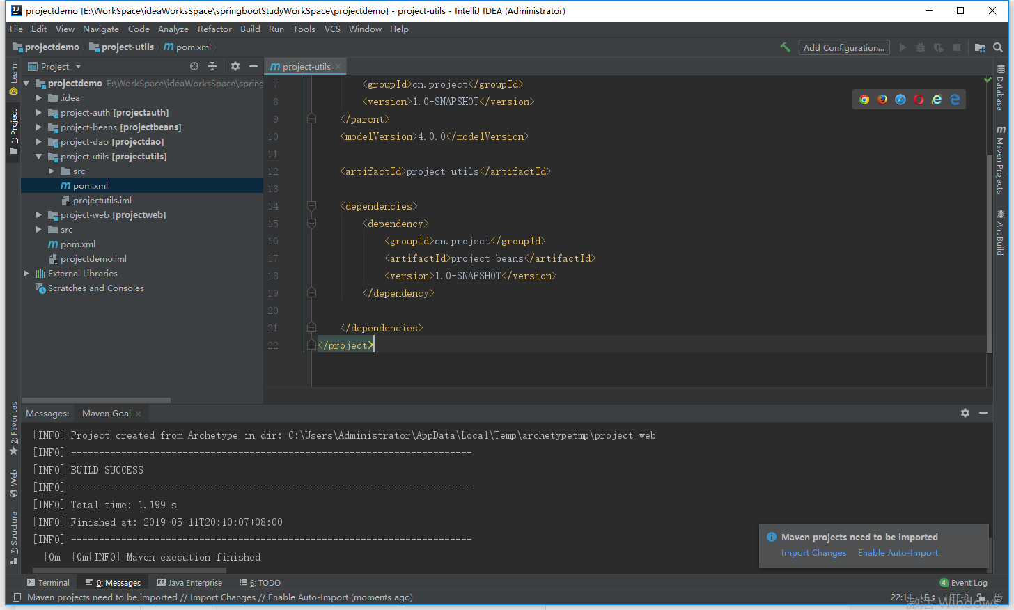Collapse the project-utils module folder
Screen dimensions: 1014x610
[39, 157]
